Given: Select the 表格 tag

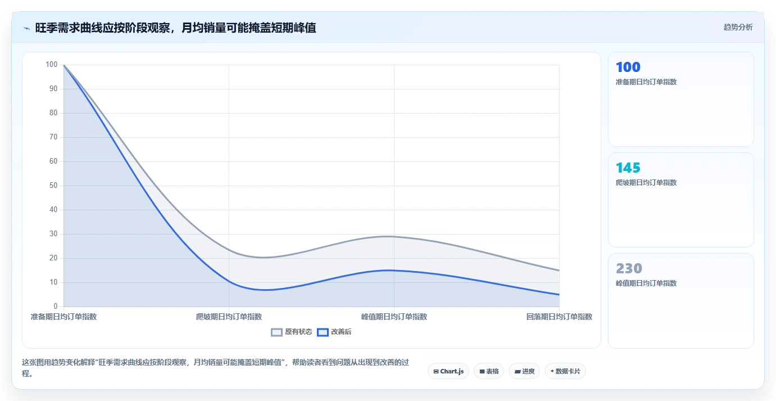Looking at the screenshot, I should pyautogui.click(x=489, y=371).
